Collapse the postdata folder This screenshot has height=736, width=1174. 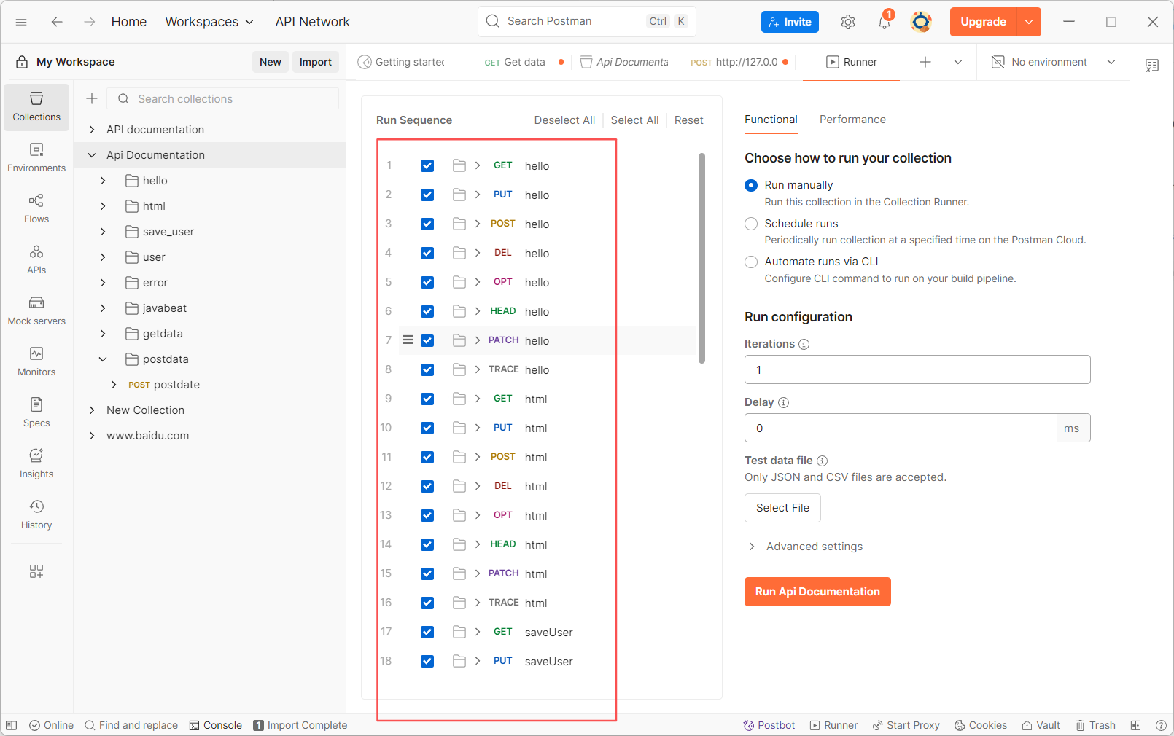[x=103, y=359]
